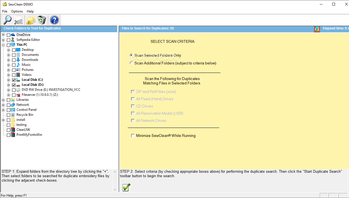The height and width of the screenshot is (198, 349).
Task: Check the OneDrive folder checkbox
Action: [8, 35]
